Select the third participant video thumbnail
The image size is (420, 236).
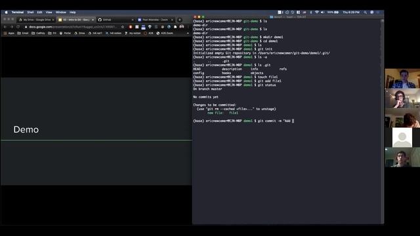pos(402,118)
